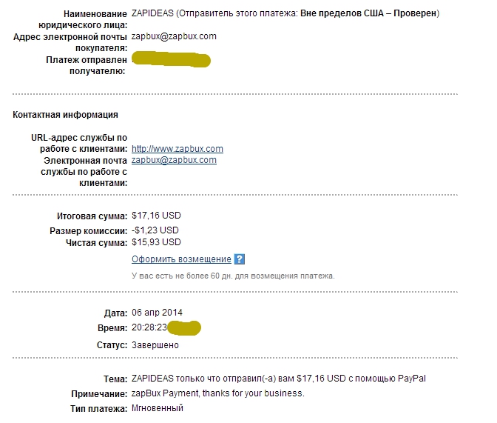This screenshot has height=423, width=497.
Task: Click the total amount $17,16 USD
Action: tap(156, 216)
